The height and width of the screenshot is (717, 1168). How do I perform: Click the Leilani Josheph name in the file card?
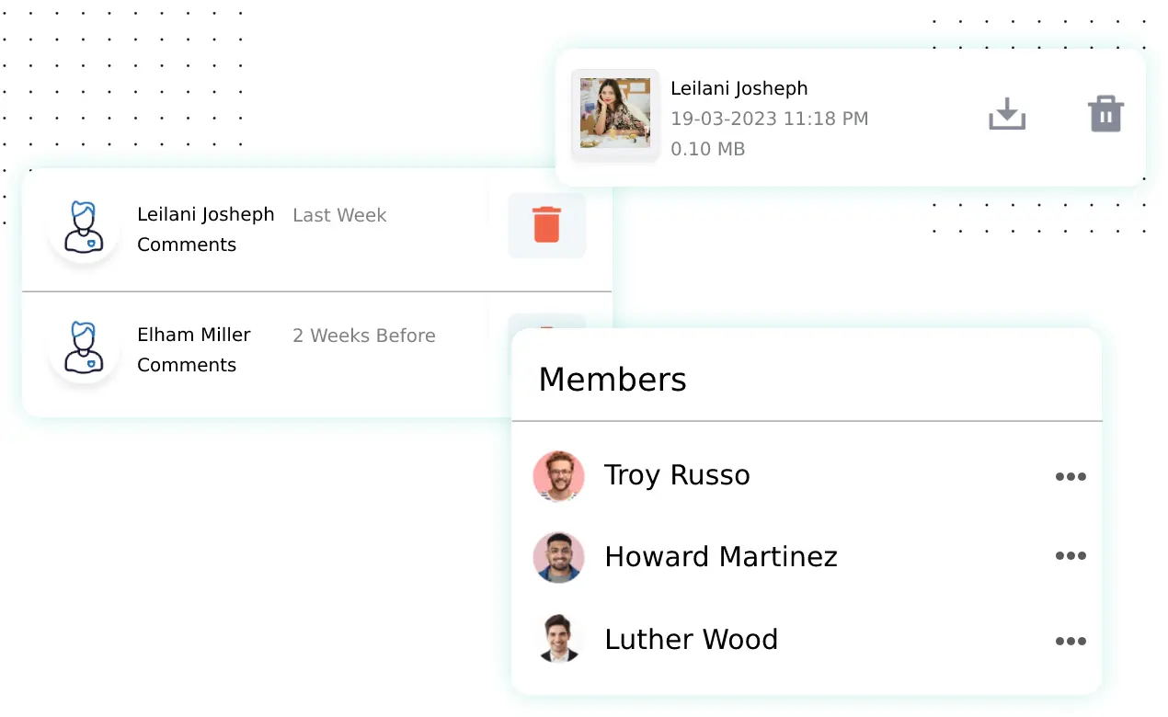point(739,87)
